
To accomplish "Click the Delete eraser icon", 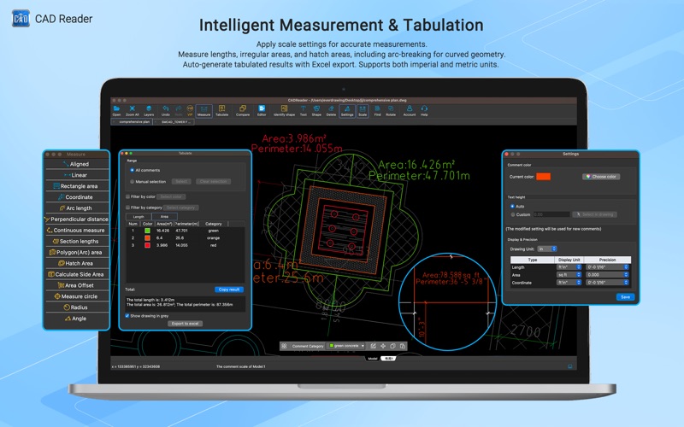I will click(331, 110).
